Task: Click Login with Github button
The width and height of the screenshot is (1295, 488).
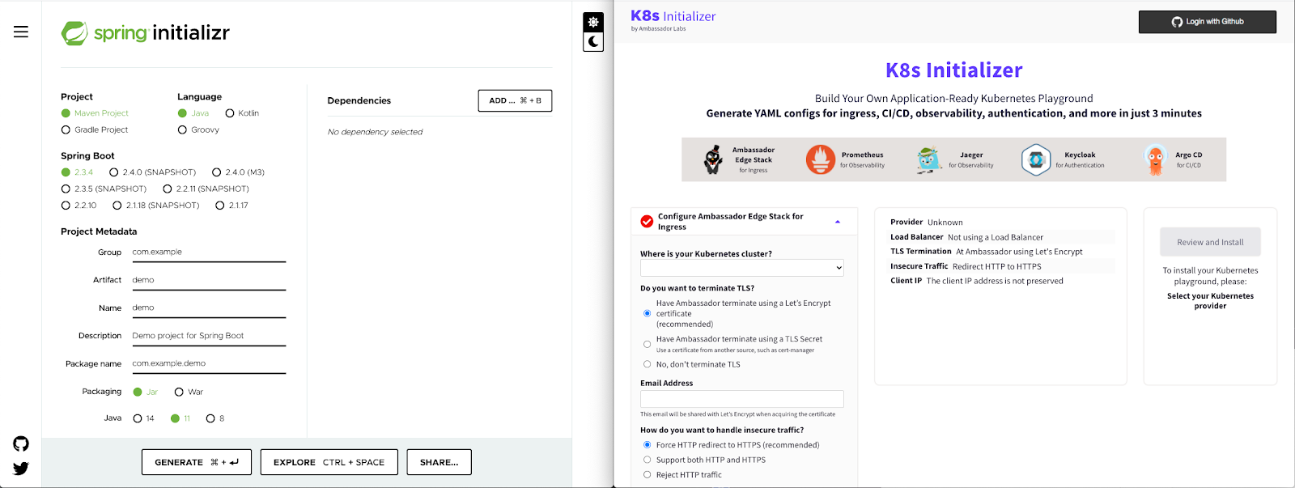Action: [1207, 22]
